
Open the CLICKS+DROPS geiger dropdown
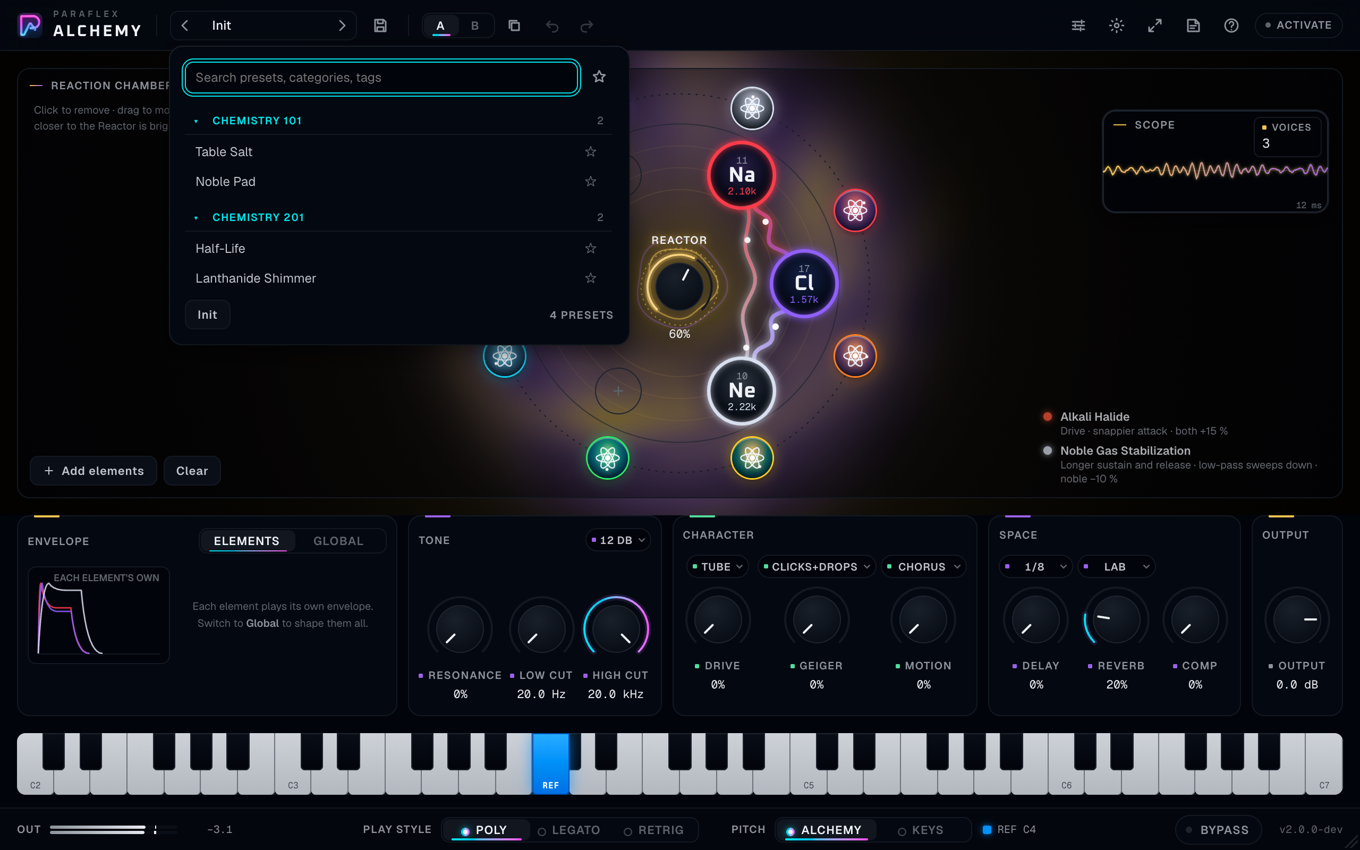click(x=816, y=566)
